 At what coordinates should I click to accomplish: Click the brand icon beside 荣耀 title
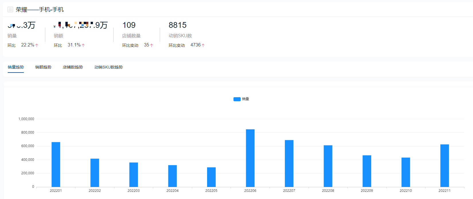pyautogui.click(x=10, y=9)
